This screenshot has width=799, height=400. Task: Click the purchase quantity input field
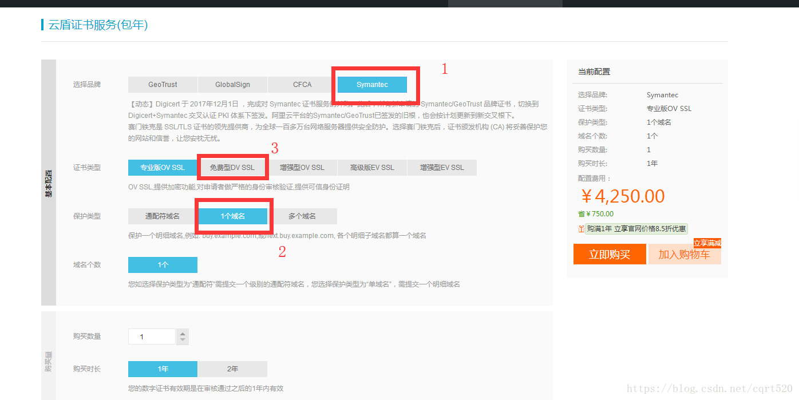(152, 336)
